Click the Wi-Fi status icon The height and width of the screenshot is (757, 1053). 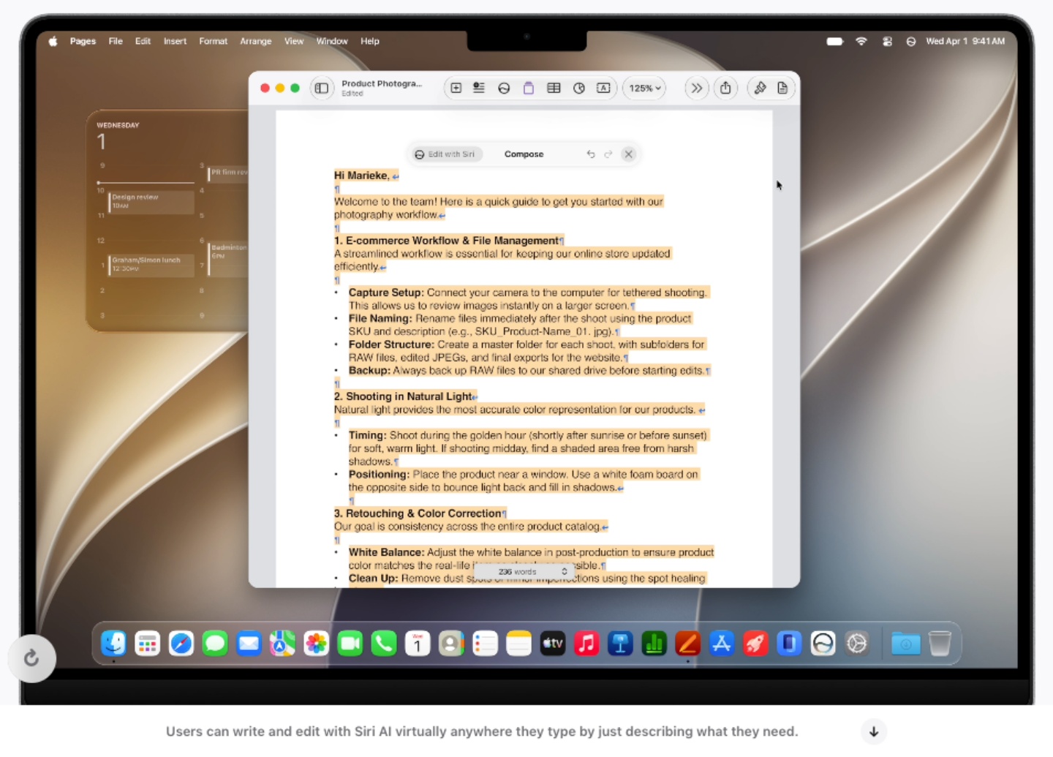coord(861,42)
